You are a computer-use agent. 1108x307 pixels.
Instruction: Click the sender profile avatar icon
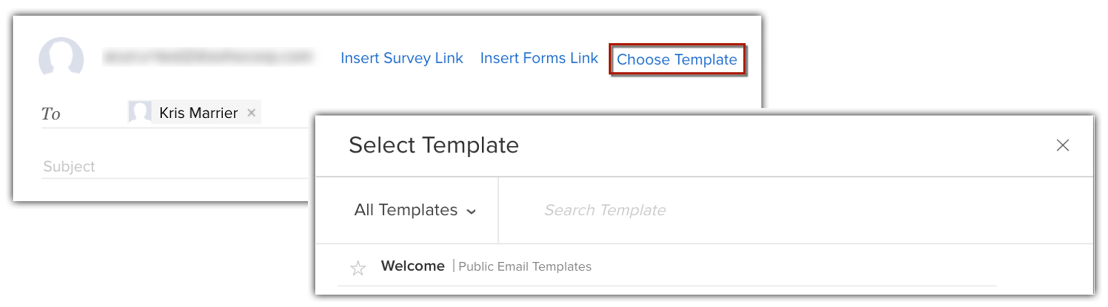(x=61, y=58)
